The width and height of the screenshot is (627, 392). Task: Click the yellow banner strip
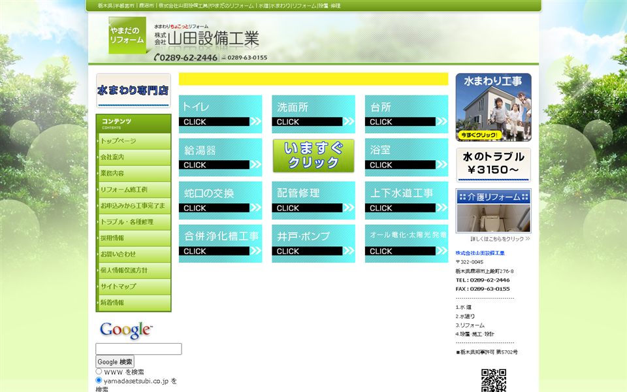point(313,79)
